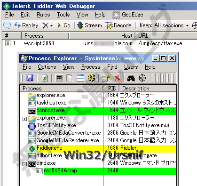Click the Fiddler comment speech bubble icon
The width and height of the screenshot is (197, 186).
point(7,25)
